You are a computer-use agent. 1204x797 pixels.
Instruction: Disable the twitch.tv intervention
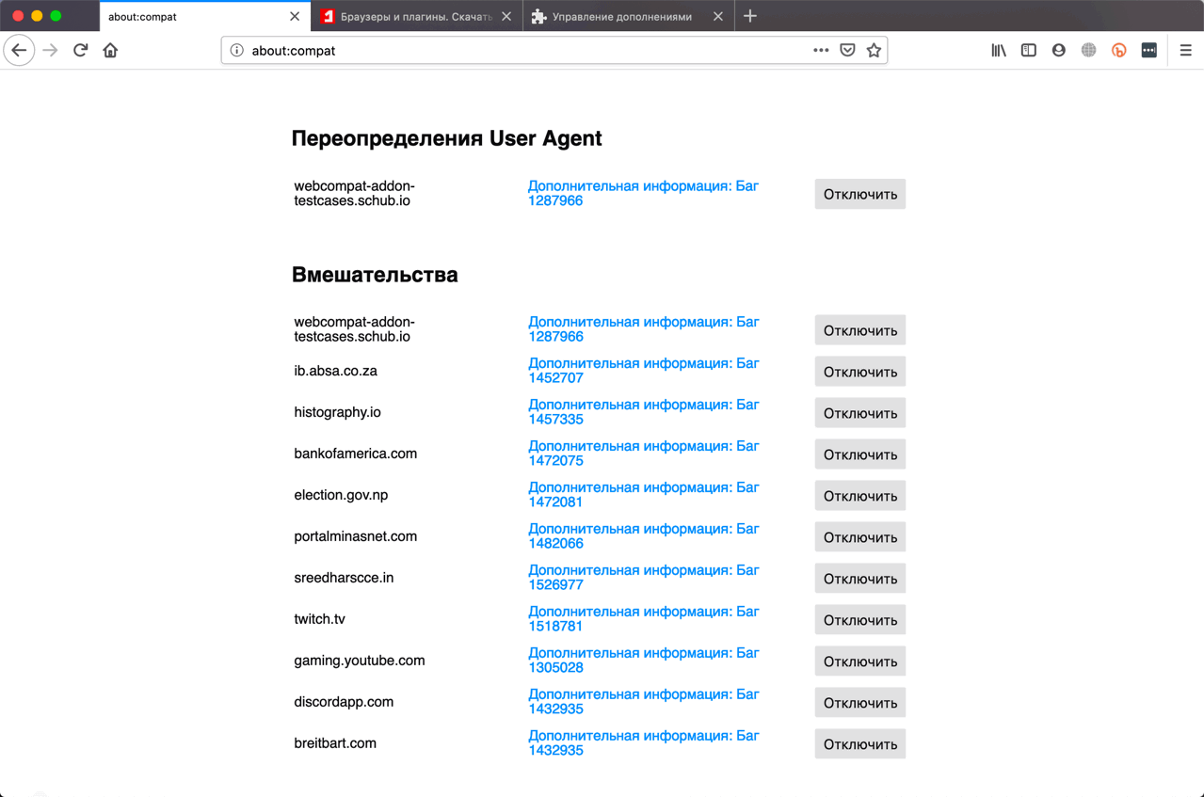coord(859,620)
